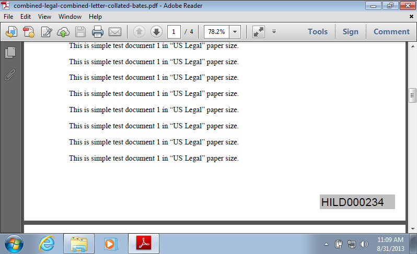Print the document using printer icon

tap(98, 32)
